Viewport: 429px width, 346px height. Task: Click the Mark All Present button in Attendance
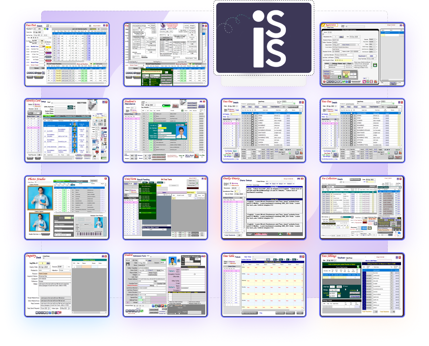192,103
